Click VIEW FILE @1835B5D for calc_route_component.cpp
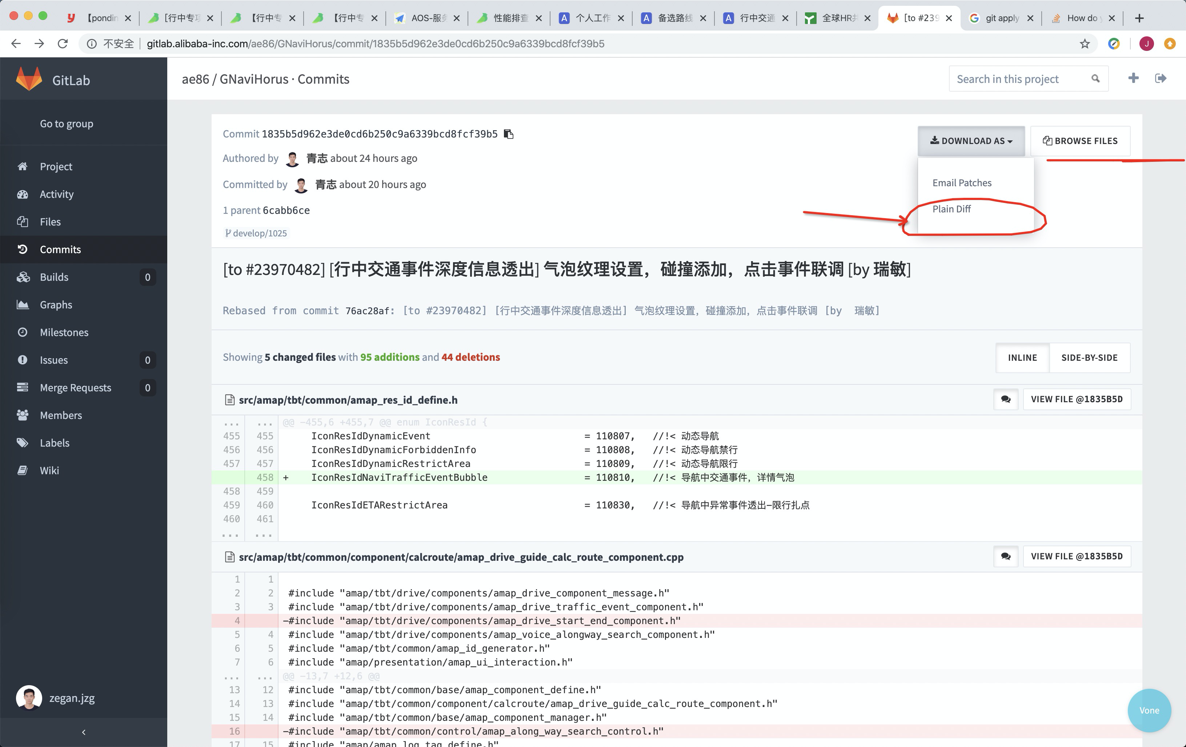 [x=1077, y=556]
